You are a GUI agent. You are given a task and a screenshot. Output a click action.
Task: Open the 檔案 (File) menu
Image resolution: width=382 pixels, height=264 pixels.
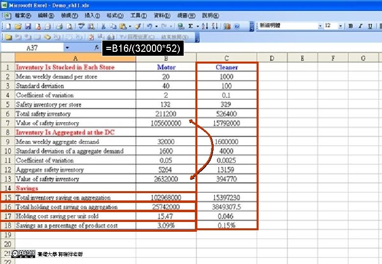point(23,16)
